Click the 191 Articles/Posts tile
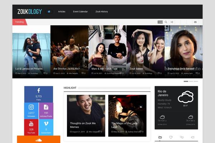 pyautogui.click(x=46, y=111)
